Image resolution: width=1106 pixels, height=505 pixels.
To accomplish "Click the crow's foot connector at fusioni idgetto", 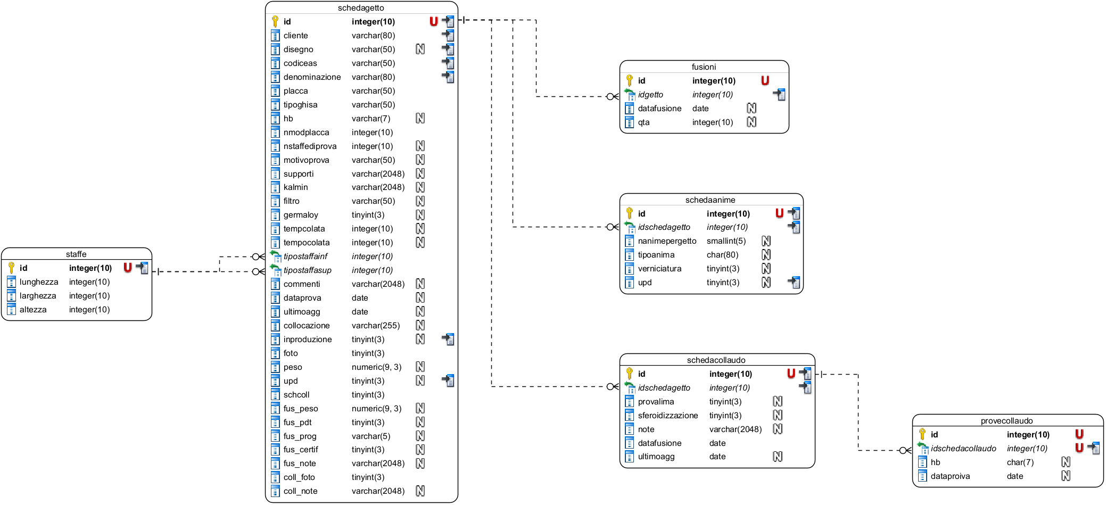I will coord(613,96).
